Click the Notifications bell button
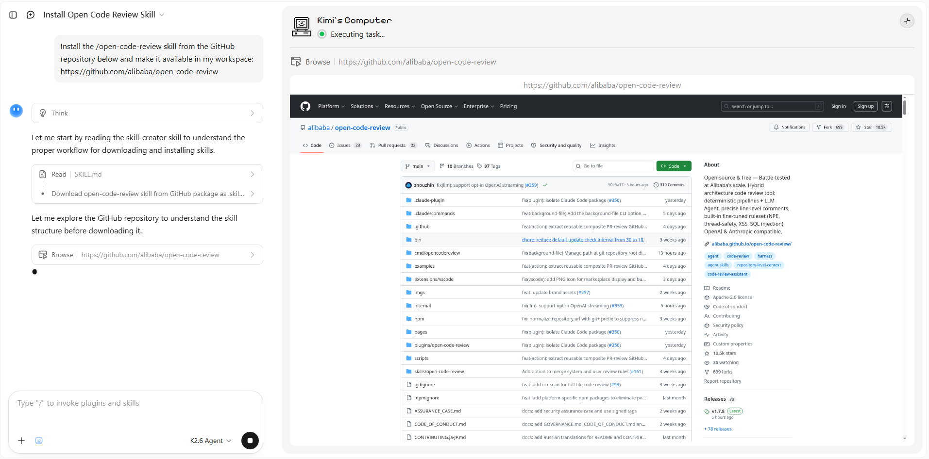 click(x=790, y=127)
